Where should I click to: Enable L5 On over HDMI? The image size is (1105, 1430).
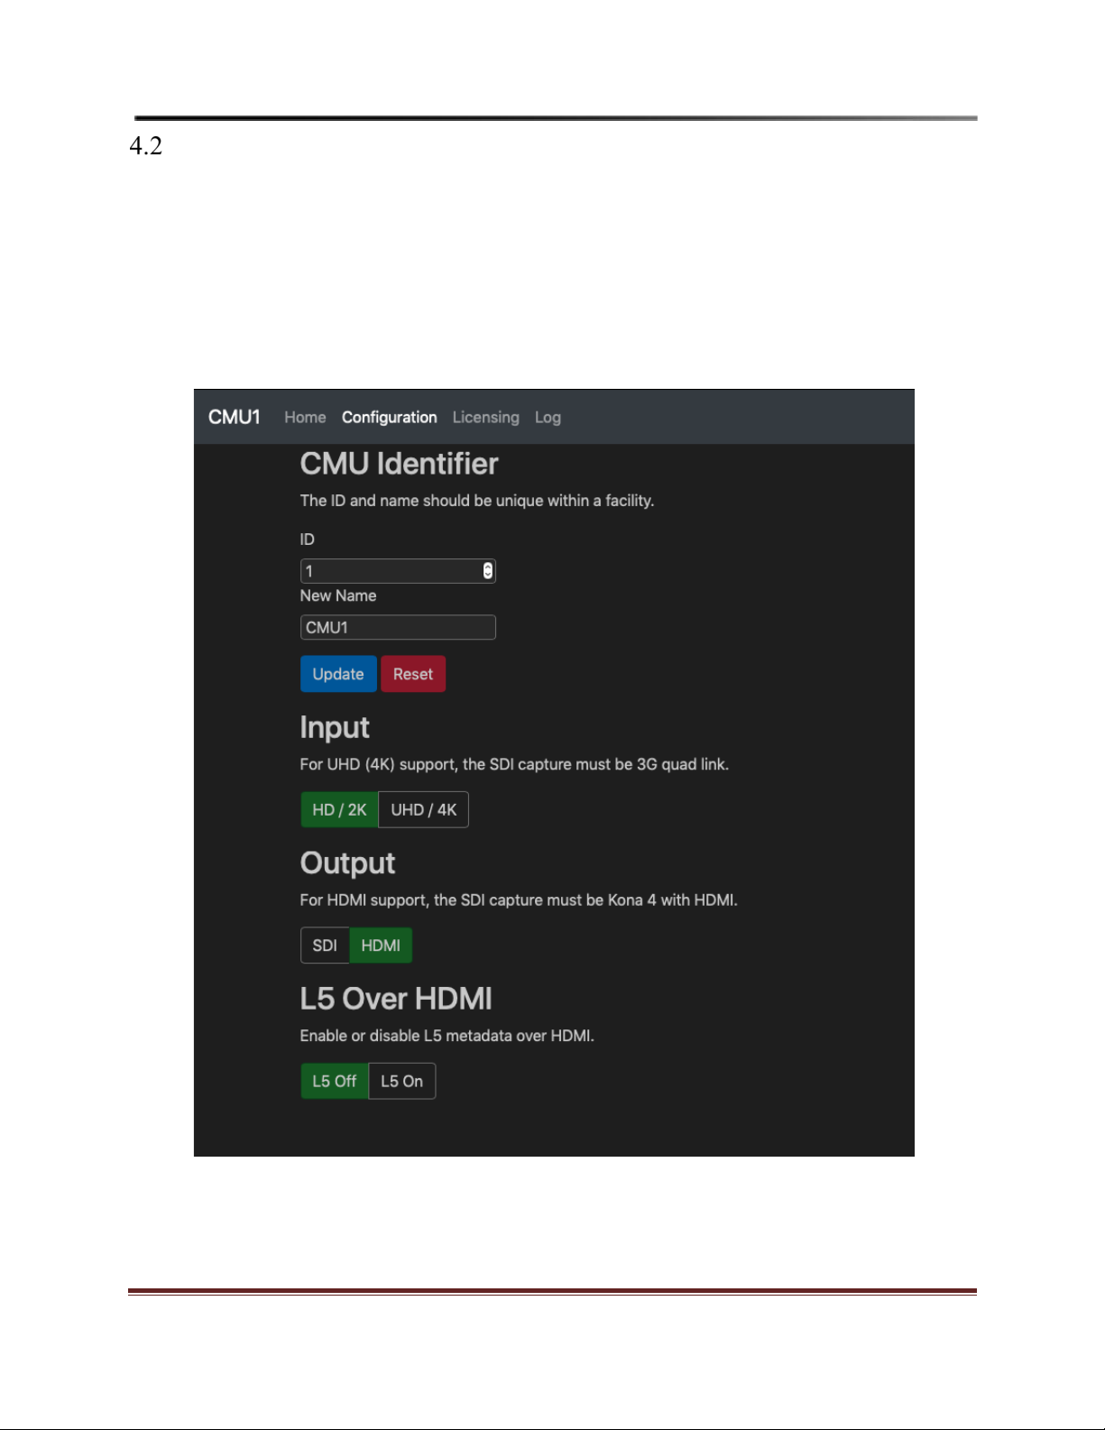tap(402, 1081)
